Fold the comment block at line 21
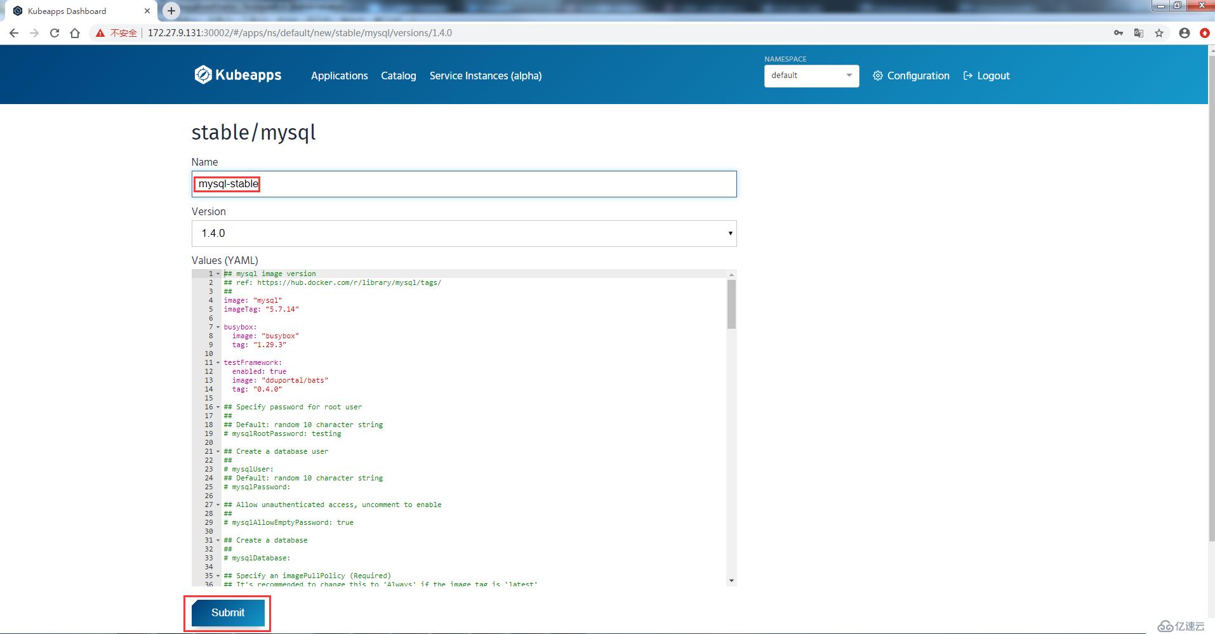Viewport: 1215px width, 634px height. (218, 452)
